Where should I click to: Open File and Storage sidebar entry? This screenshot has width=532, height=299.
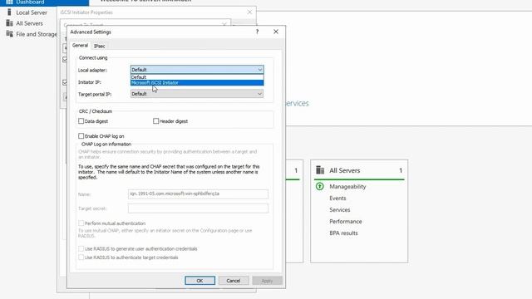tap(37, 34)
